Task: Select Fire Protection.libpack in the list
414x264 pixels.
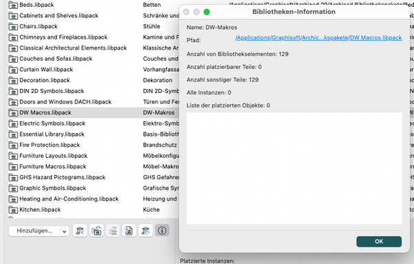Action: click(x=50, y=145)
